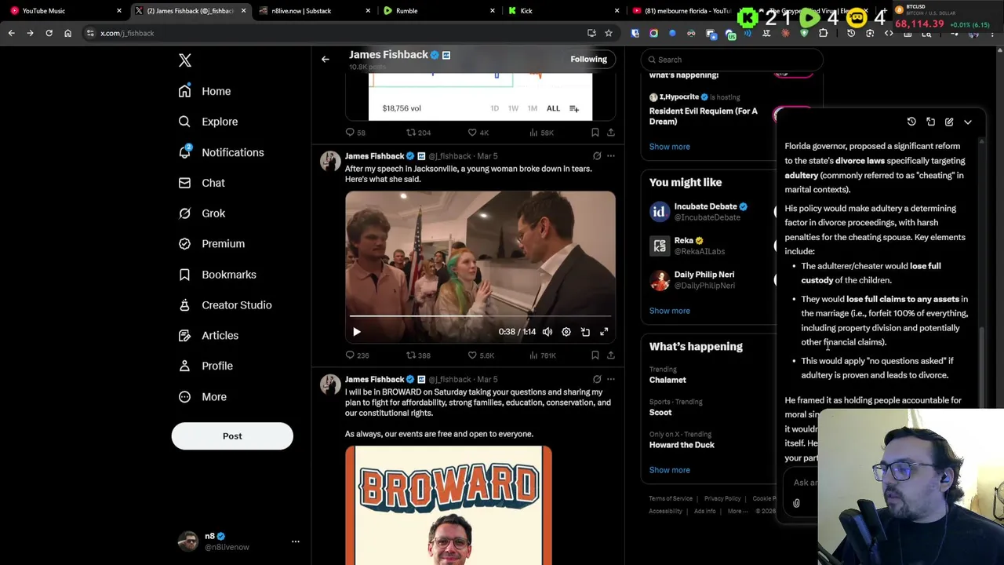Select the 1D chart range
Screen dimensions: 1004x565
[494, 108]
